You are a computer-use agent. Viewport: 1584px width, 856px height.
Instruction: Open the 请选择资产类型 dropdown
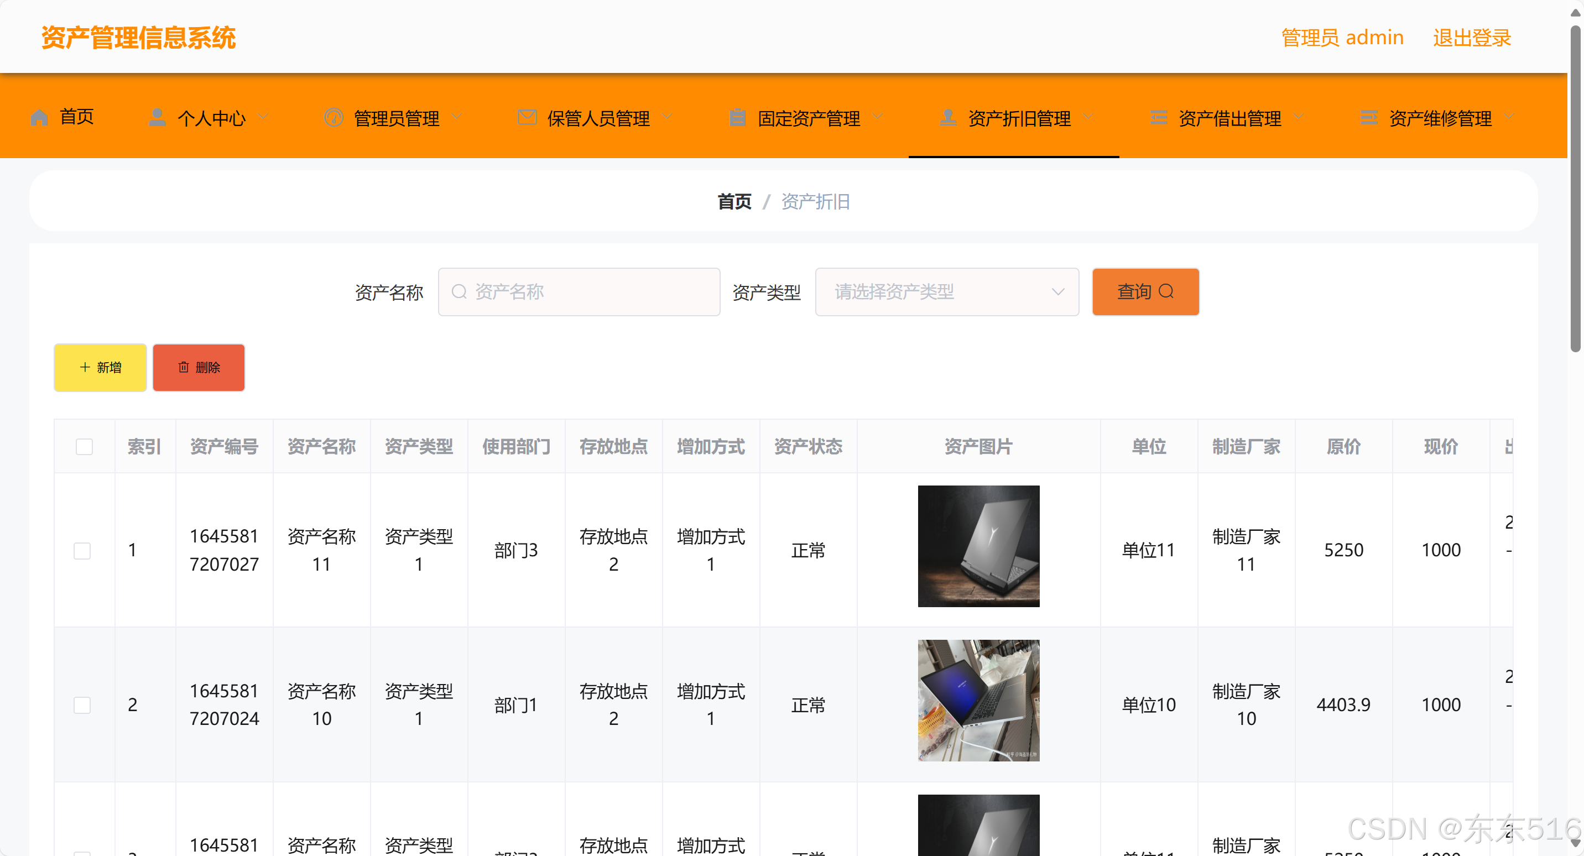coord(946,291)
